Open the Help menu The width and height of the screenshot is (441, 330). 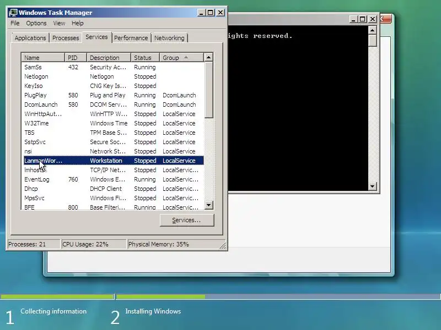click(77, 23)
